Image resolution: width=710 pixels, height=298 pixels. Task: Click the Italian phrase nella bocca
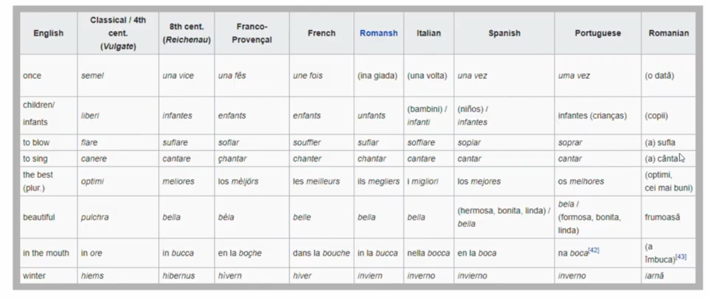428,253
